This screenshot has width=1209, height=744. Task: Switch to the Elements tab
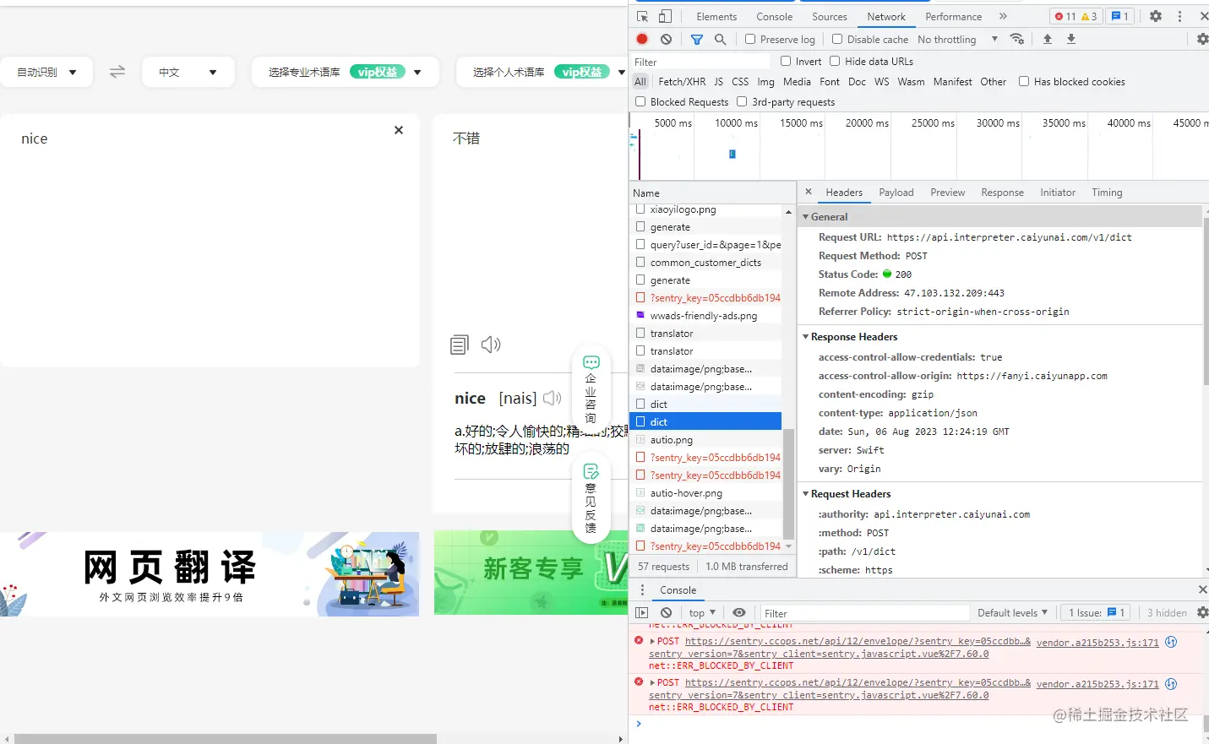coord(716,16)
